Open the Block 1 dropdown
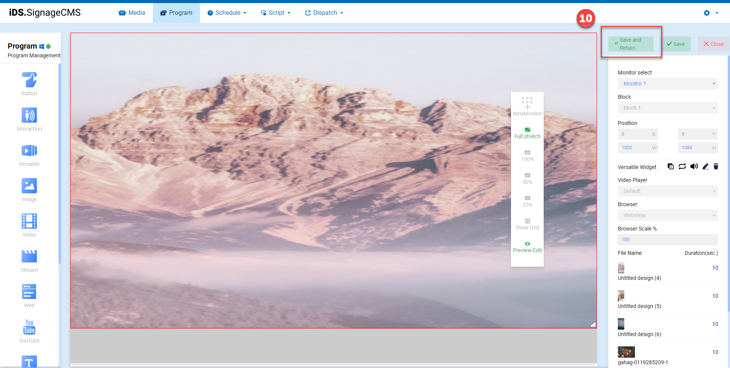The image size is (730, 368). 668,108
